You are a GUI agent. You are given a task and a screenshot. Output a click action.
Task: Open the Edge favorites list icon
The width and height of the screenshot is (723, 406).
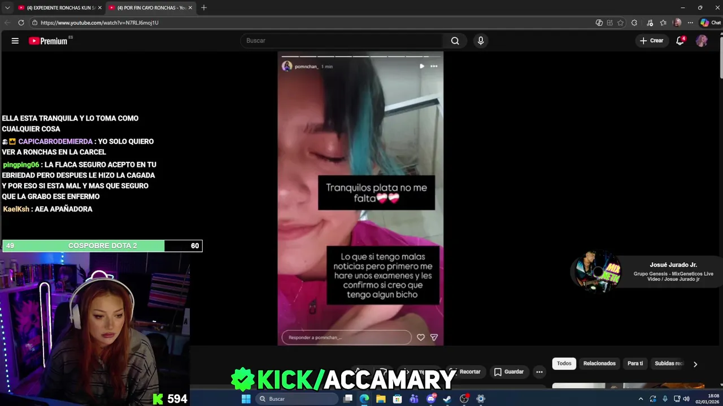663,23
